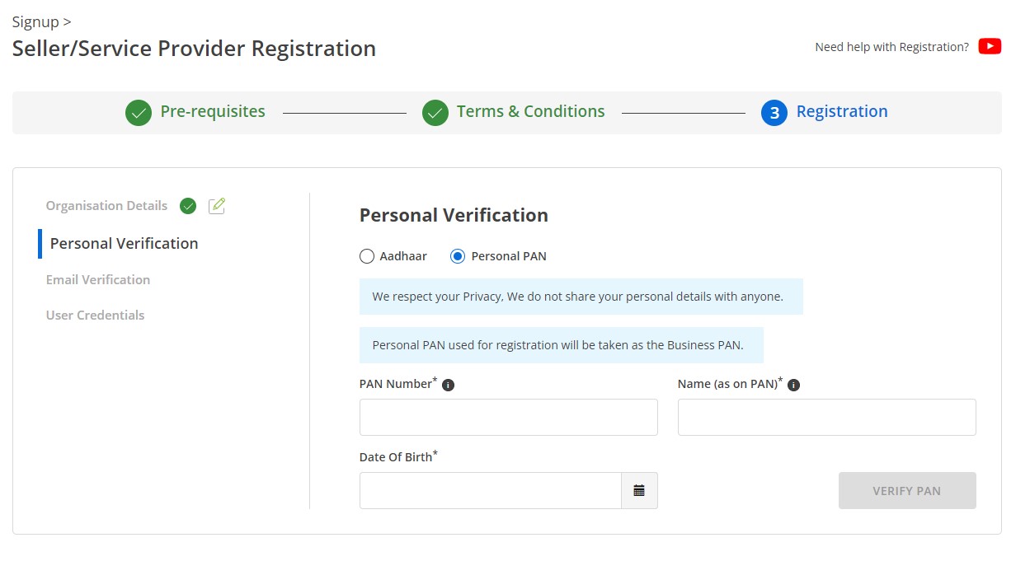Show Name as on PAN info icon

794,385
